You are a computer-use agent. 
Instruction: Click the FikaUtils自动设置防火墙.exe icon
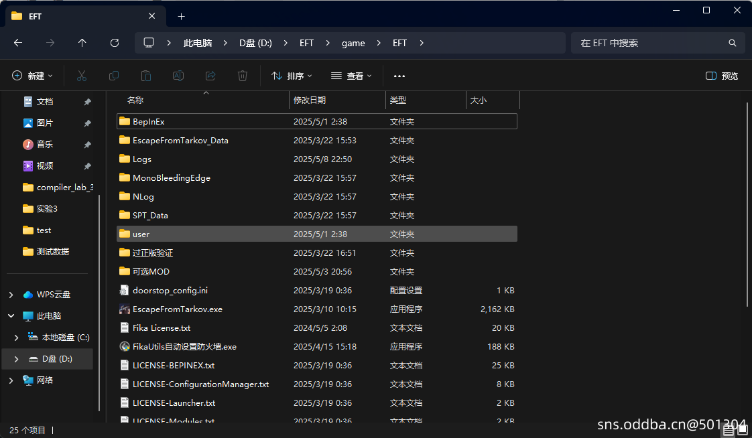pos(124,346)
